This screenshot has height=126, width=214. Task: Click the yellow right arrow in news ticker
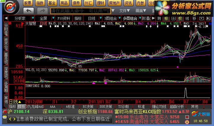[14, 119]
